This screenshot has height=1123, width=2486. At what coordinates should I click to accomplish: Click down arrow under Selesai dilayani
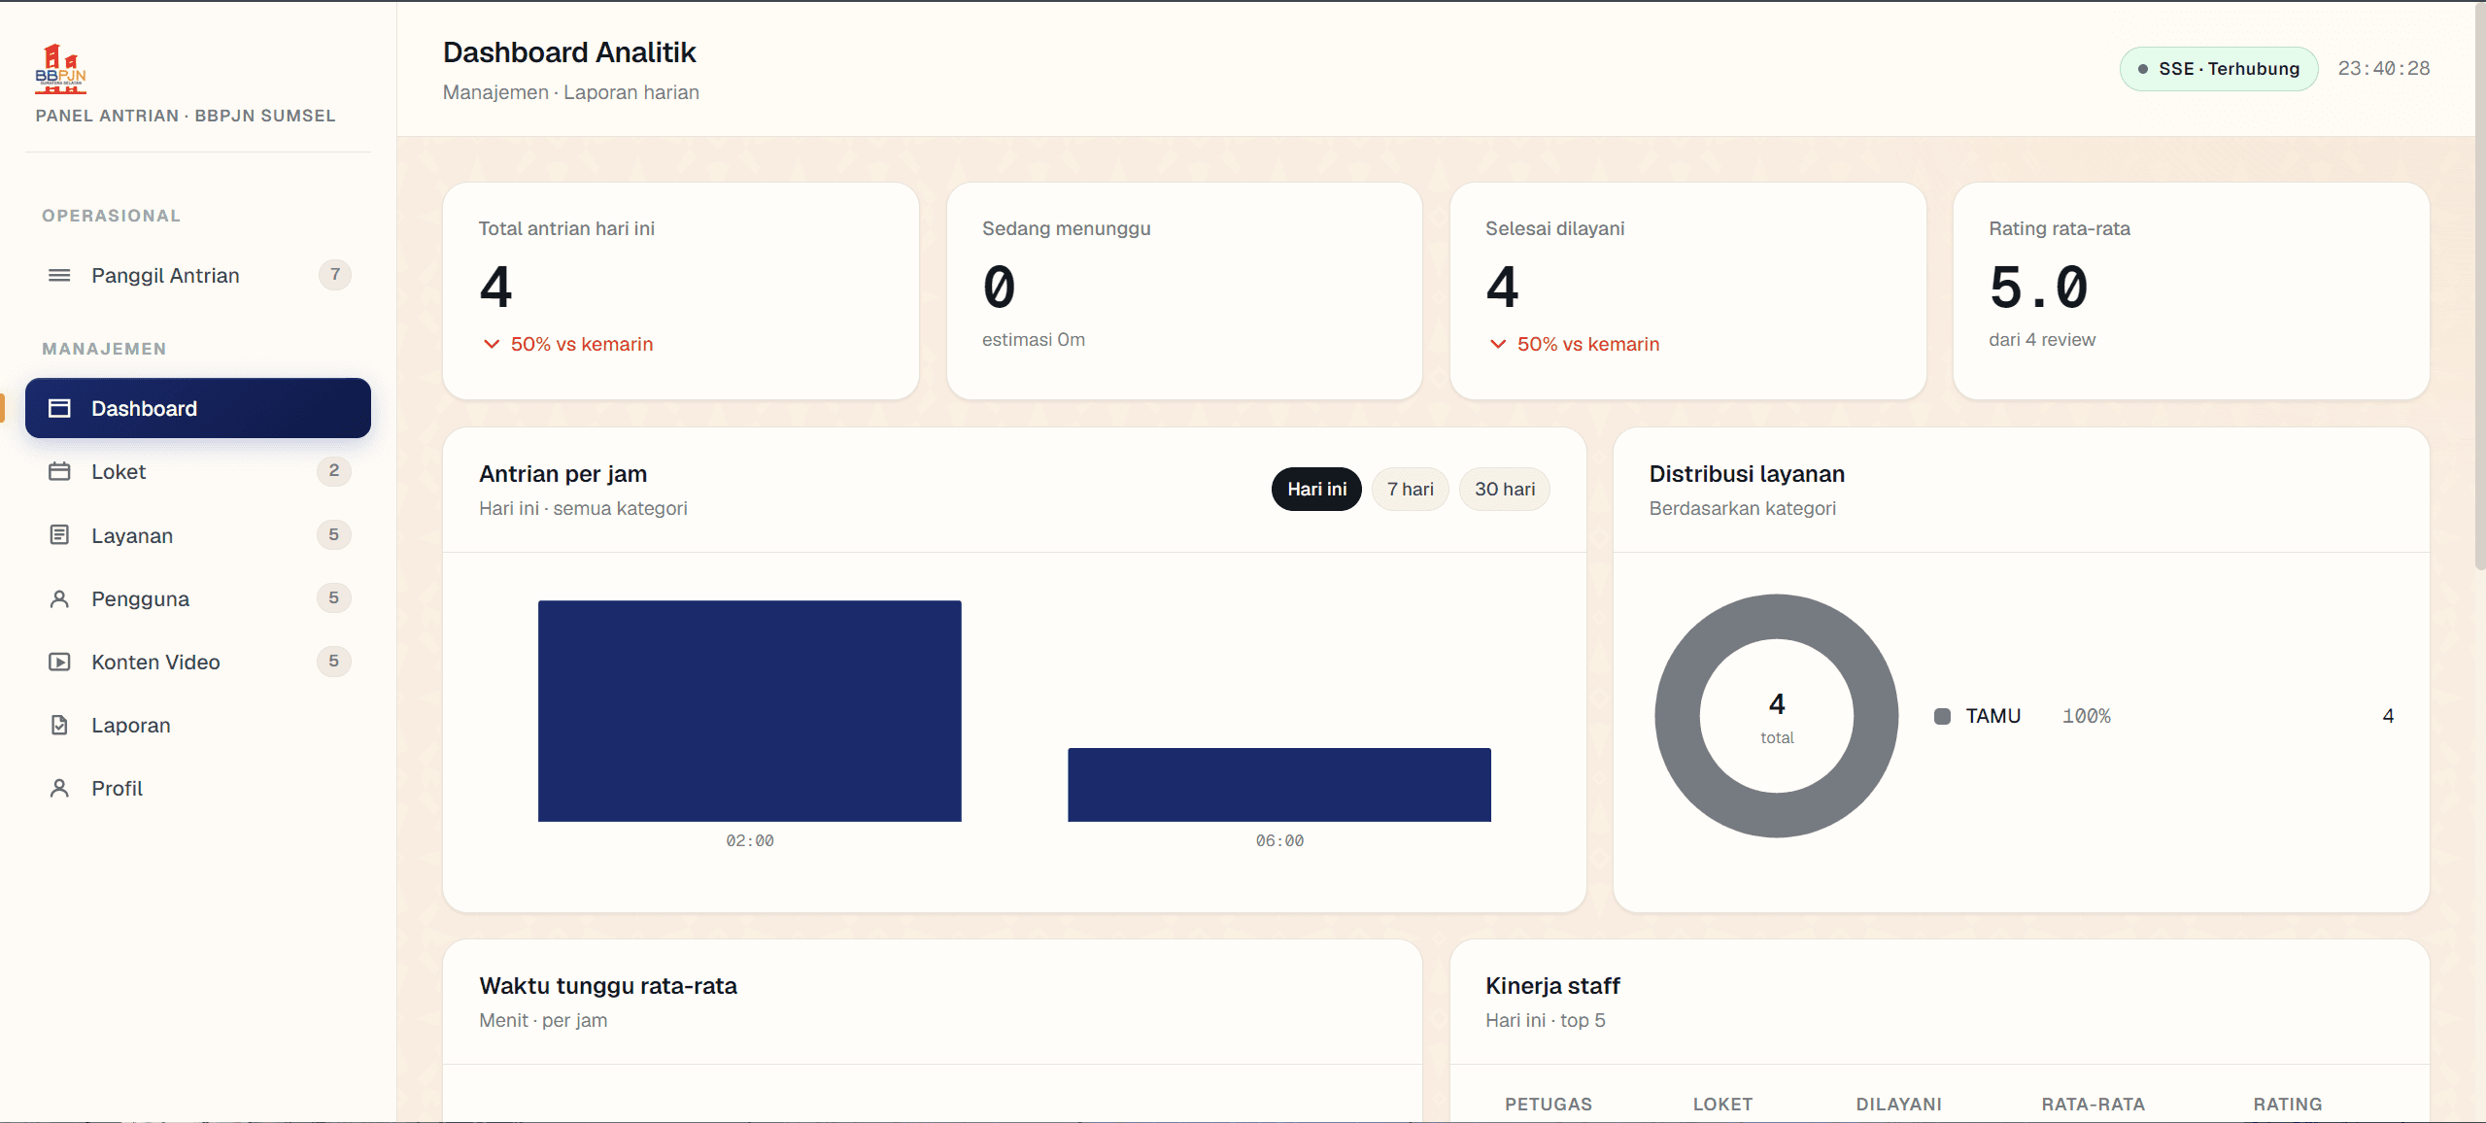pyautogui.click(x=1498, y=344)
